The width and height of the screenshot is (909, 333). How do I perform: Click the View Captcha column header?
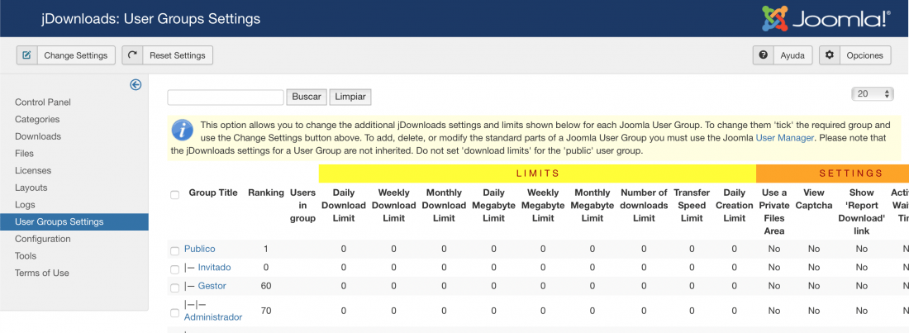coord(814,199)
